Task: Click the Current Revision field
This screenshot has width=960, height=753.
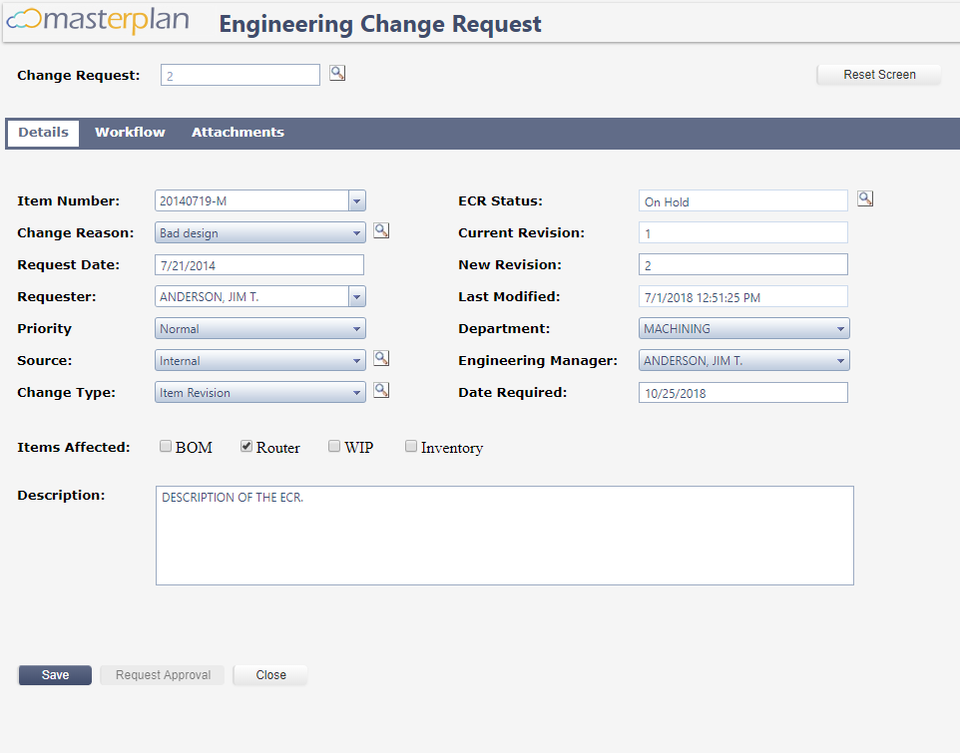Action: (743, 232)
